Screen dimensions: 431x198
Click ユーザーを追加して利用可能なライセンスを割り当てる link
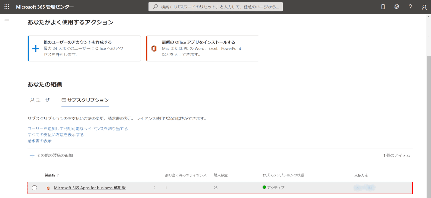pyautogui.click(x=78, y=128)
